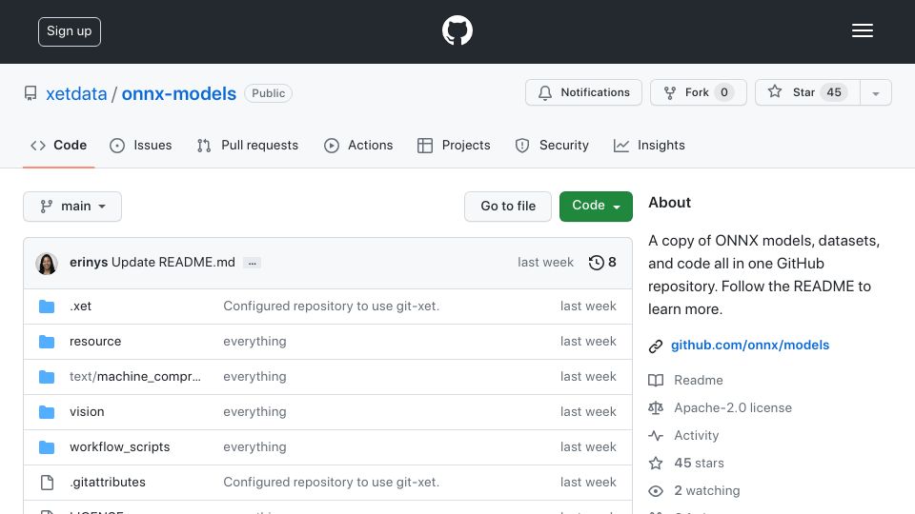Screen dimensions: 915x514
Task: Open commit history clock icon
Action: [x=597, y=263]
